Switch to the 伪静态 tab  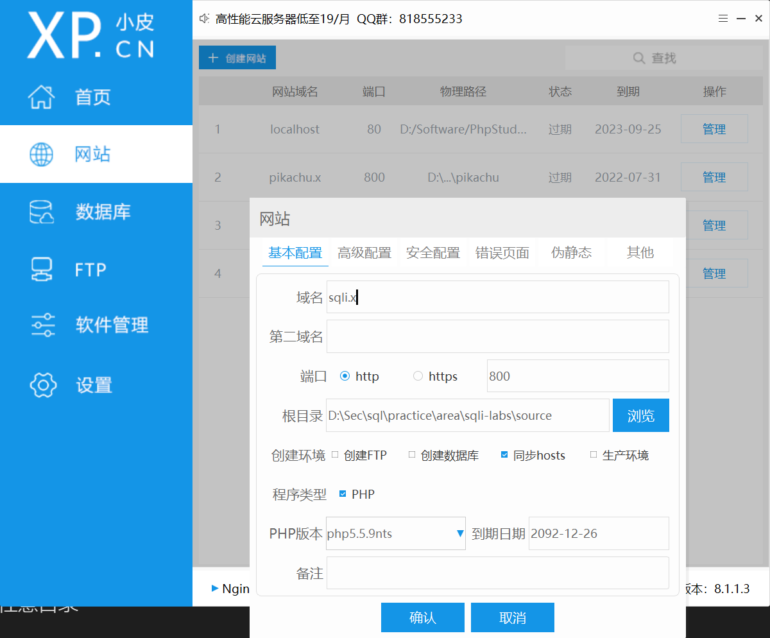[571, 252]
